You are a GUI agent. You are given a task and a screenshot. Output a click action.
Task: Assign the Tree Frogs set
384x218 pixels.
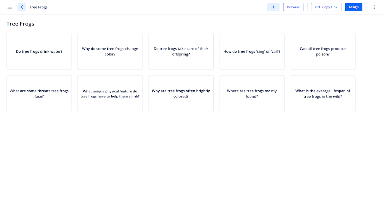pyautogui.click(x=354, y=7)
